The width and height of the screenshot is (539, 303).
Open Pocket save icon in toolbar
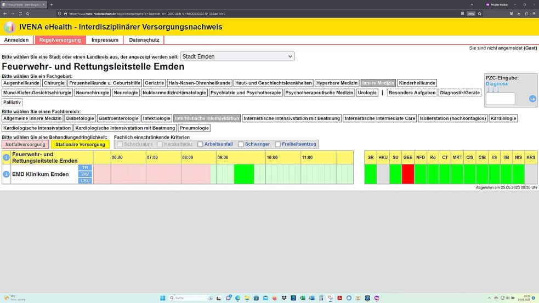(x=512, y=14)
